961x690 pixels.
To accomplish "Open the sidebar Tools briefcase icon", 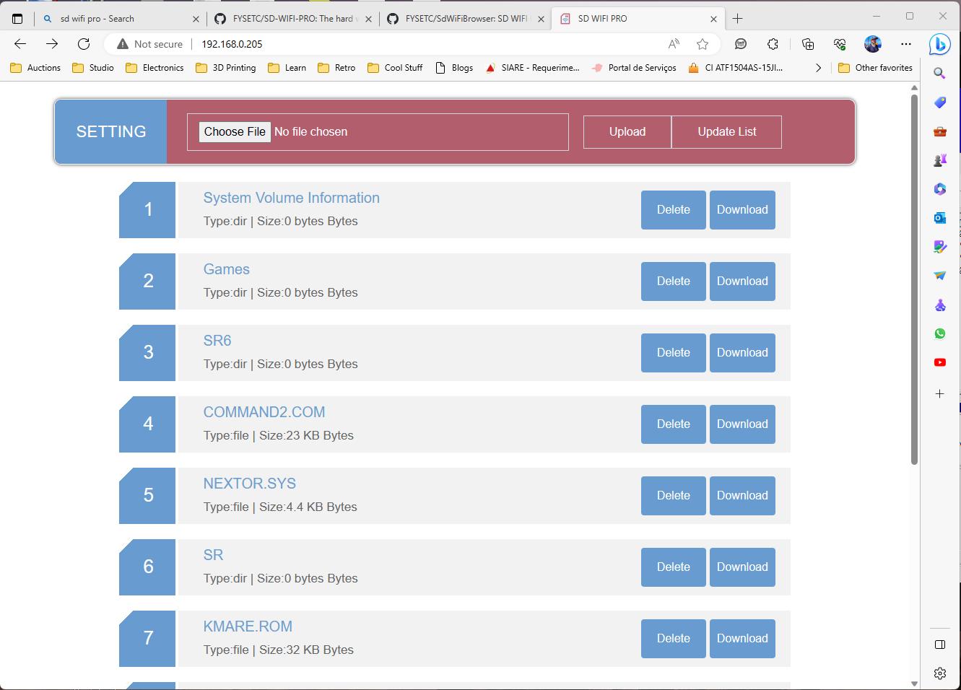I will (939, 131).
